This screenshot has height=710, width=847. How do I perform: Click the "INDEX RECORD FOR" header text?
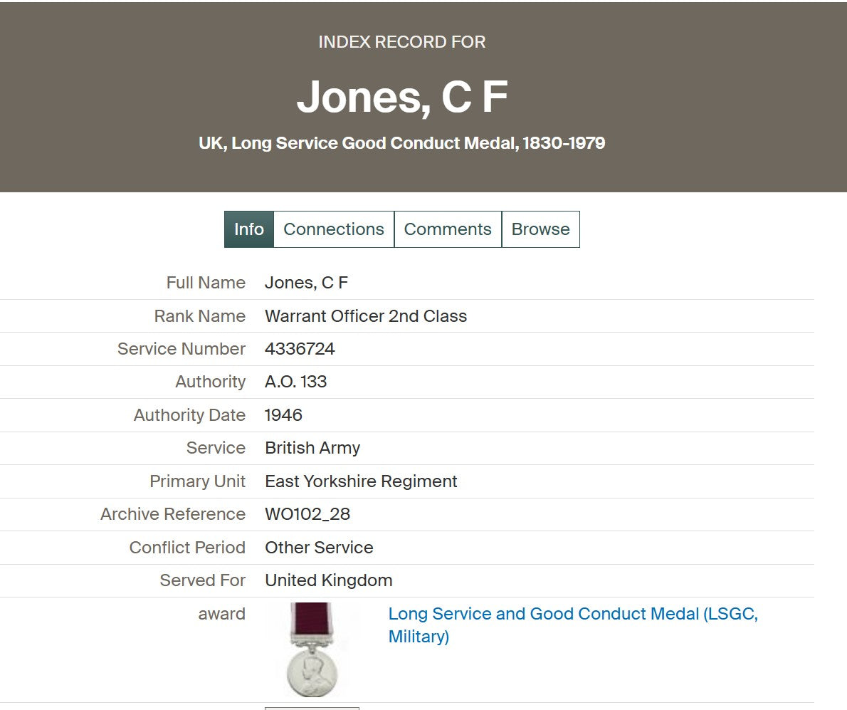point(402,42)
